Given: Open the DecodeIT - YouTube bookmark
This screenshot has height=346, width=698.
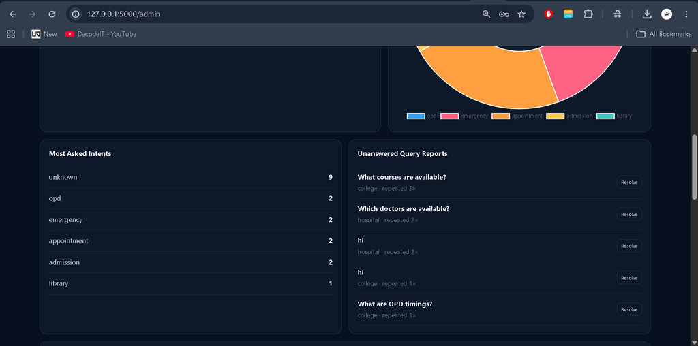Looking at the screenshot, I should coord(101,34).
